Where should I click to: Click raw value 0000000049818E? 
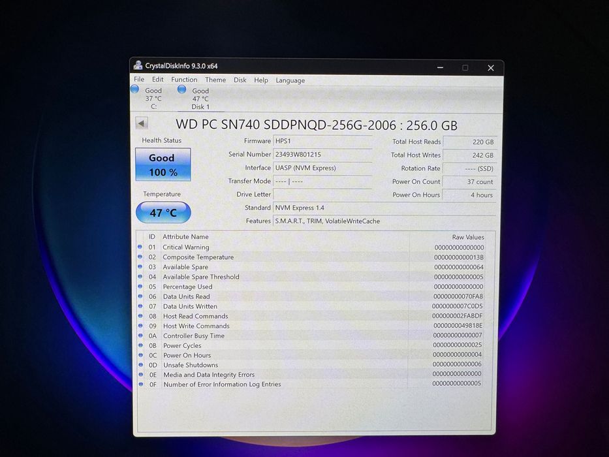(458, 326)
